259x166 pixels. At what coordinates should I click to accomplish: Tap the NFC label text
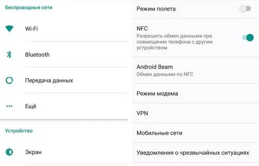[x=142, y=29]
